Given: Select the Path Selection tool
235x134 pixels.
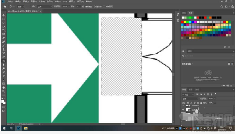Looking at the screenshot, I should (4, 80).
